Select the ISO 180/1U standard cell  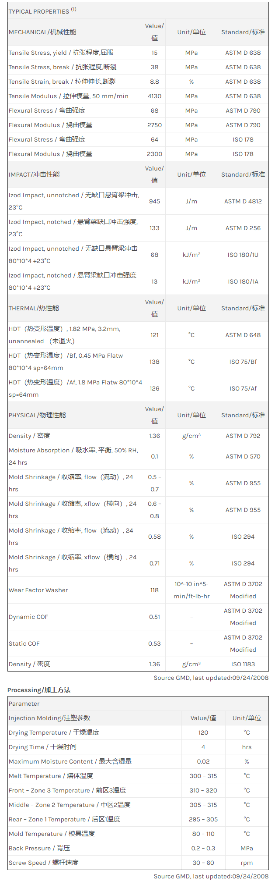243,255
